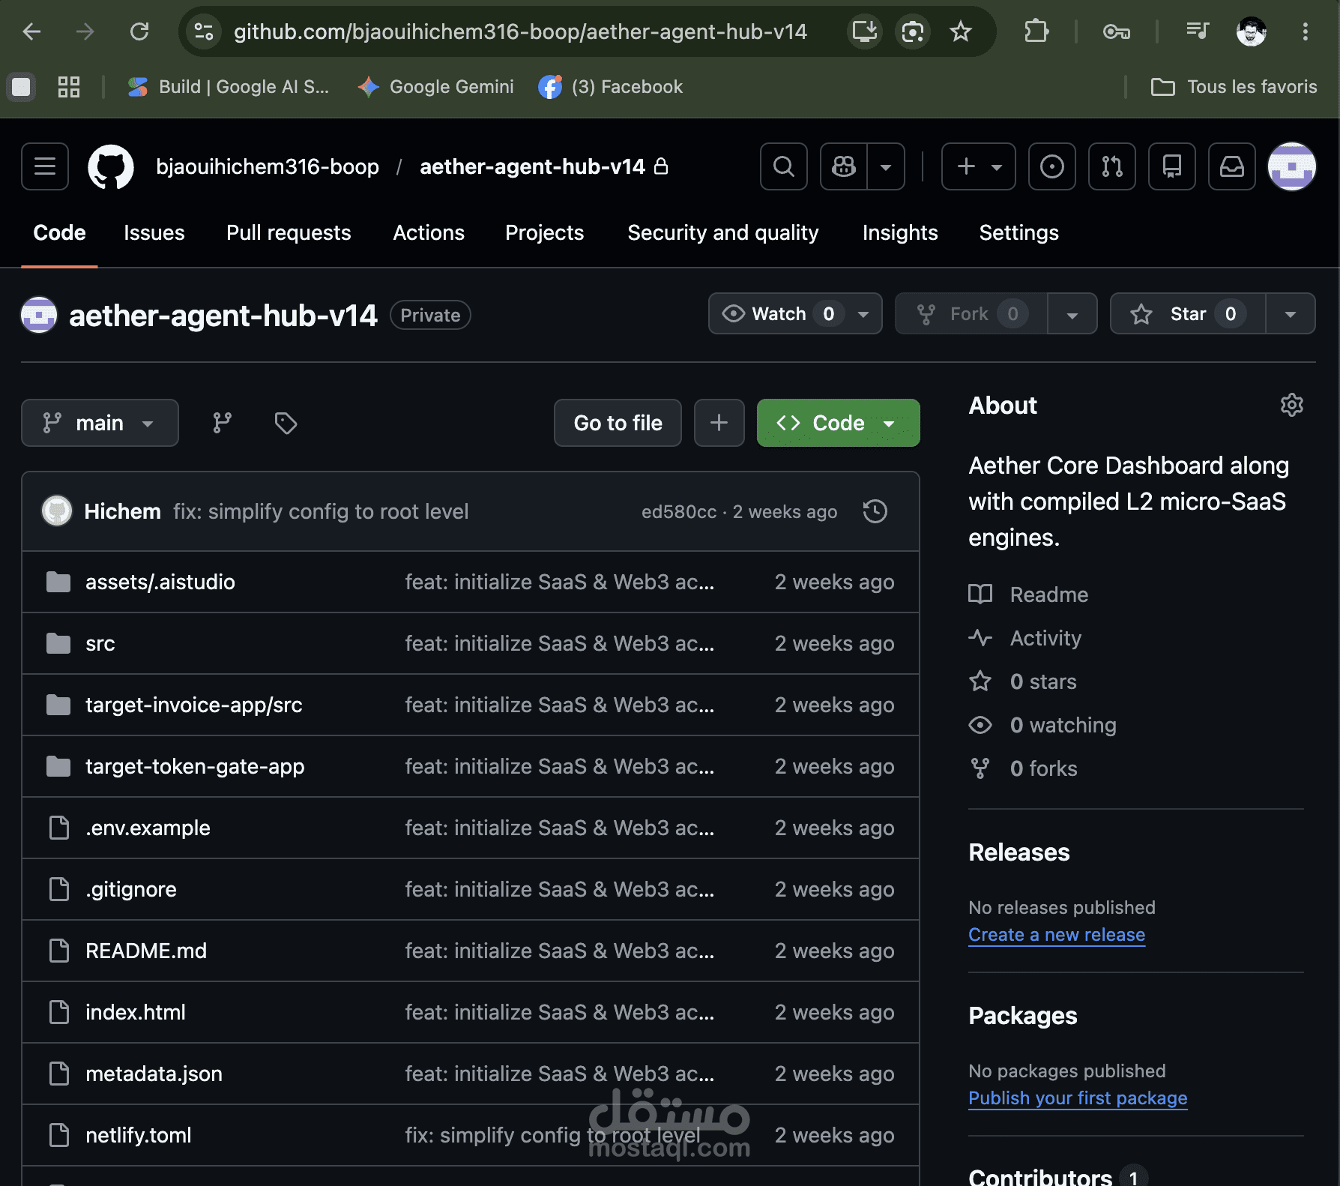Open the site information icon in address bar

click(204, 31)
